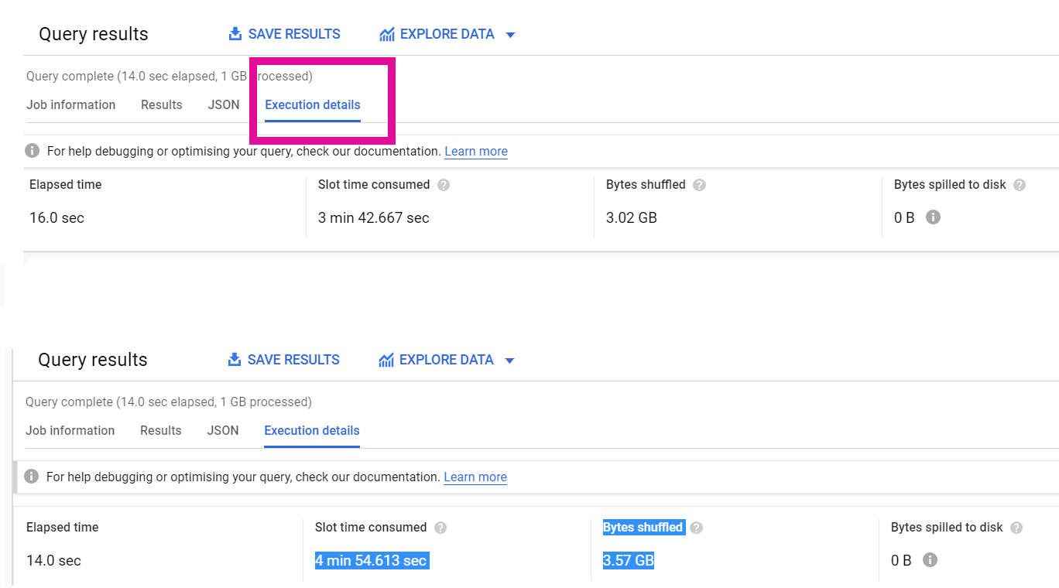Click the info icon next to 0 B in the lower panel

930,560
